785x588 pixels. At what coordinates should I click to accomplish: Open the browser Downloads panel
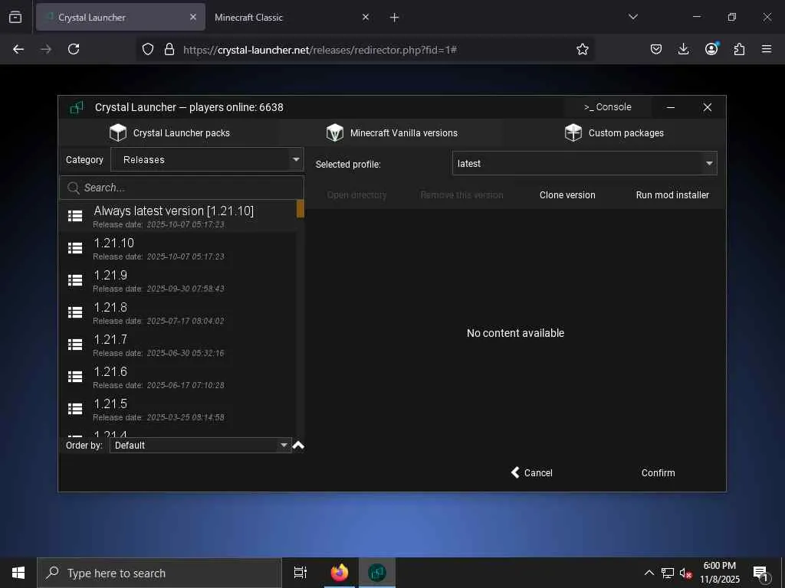[x=683, y=49]
